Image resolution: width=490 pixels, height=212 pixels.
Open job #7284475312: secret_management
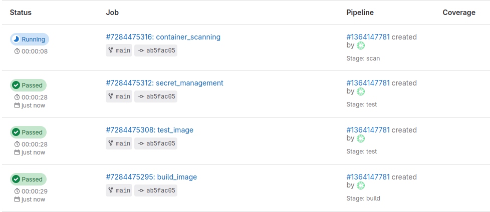pyautogui.click(x=165, y=83)
